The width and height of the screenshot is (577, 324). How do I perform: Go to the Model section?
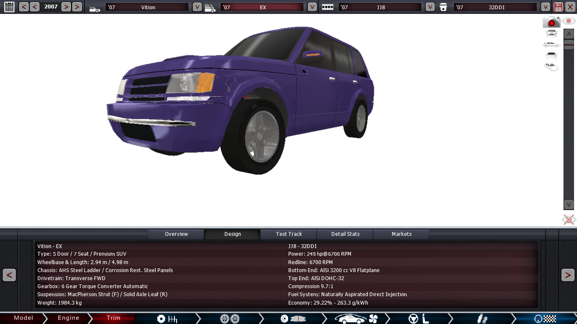click(x=23, y=318)
